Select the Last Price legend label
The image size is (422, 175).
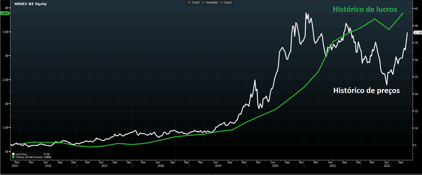(x=21, y=154)
